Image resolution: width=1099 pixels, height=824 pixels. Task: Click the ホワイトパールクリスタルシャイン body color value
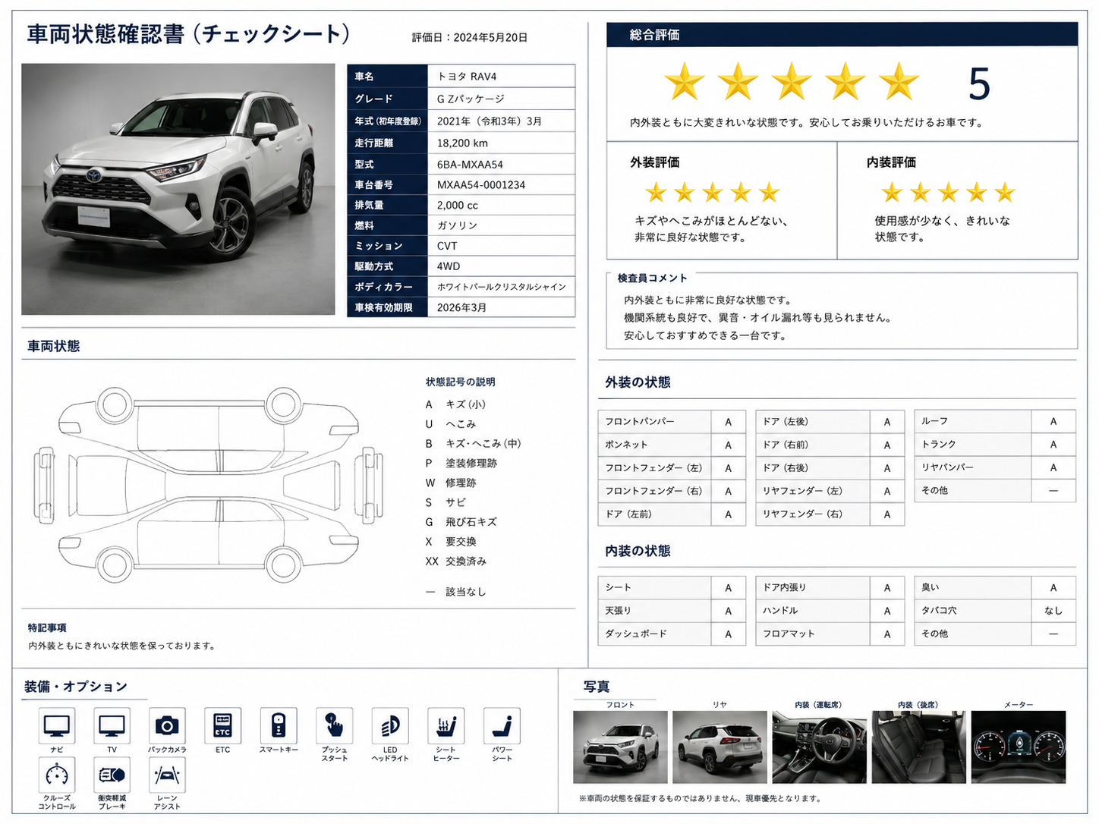click(x=502, y=287)
